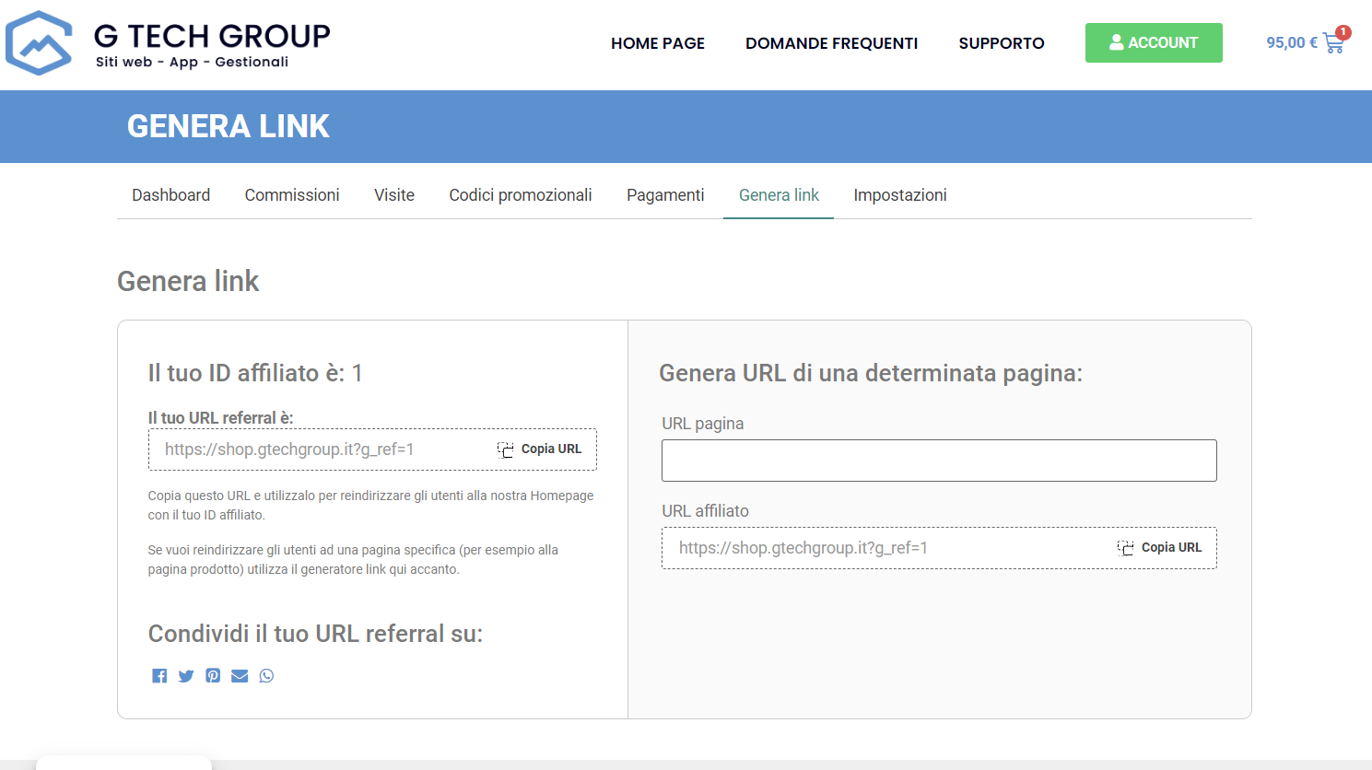The width and height of the screenshot is (1372, 770).
Task: Open the Commissioni tab
Action: click(x=292, y=195)
